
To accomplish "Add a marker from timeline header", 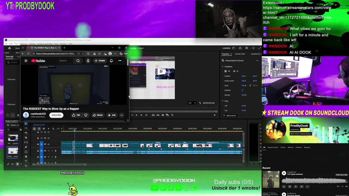I will tap(49, 128).
